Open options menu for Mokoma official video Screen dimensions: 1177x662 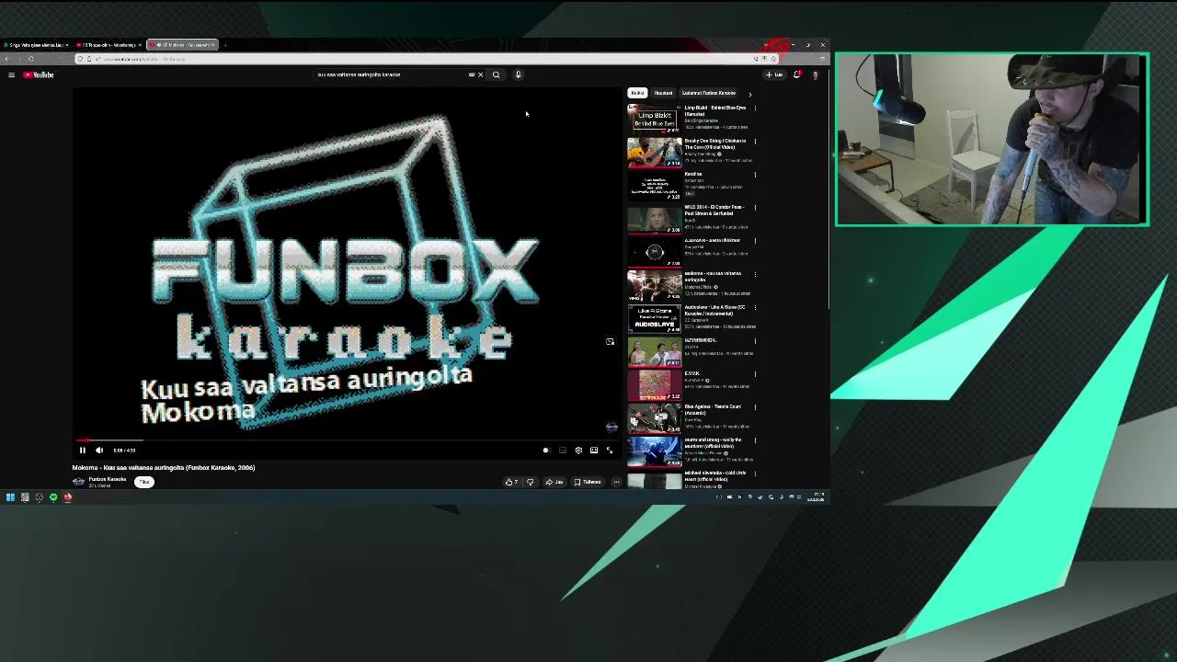tap(755, 275)
